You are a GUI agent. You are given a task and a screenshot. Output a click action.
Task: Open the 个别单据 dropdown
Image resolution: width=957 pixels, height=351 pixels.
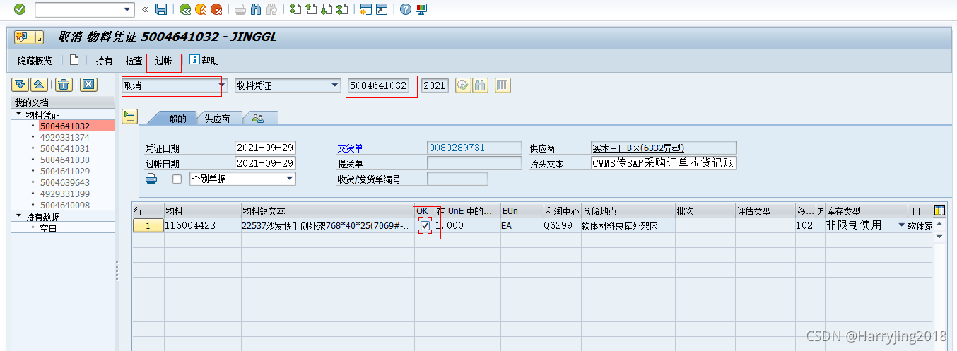point(290,179)
